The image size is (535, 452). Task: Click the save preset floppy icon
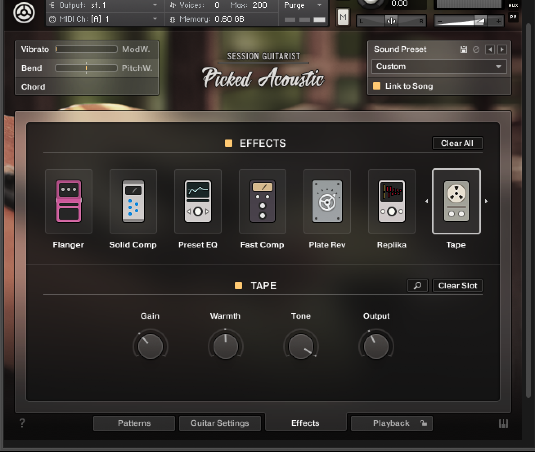pyautogui.click(x=464, y=49)
